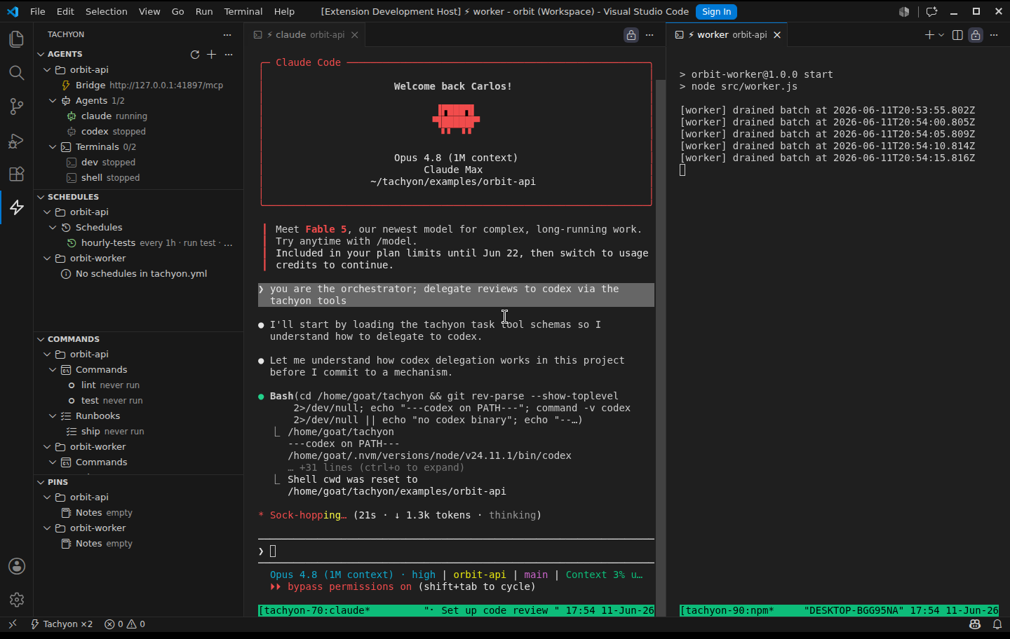1010x639 pixels.
Task: Open Agents section more actions
Action: pyautogui.click(x=228, y=54)
